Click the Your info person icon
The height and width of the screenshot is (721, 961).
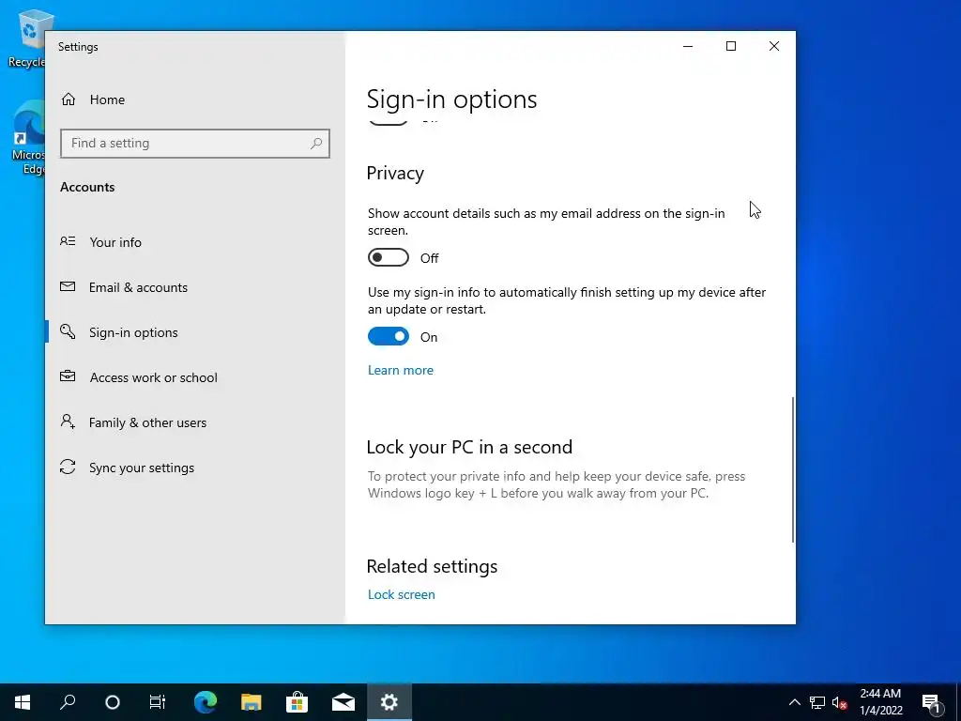click(68, 241)
